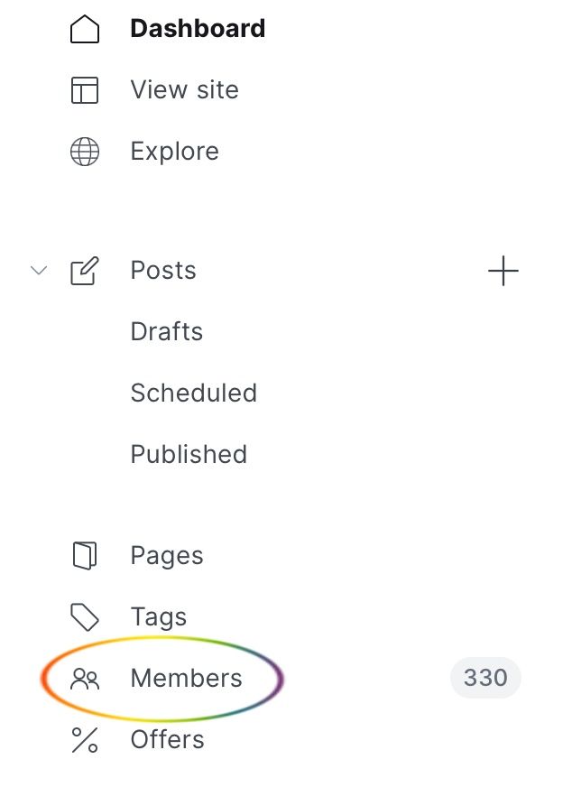Screen dimensions: 572x787
Task: Click the Pages document icon
Action: [84, 555]
